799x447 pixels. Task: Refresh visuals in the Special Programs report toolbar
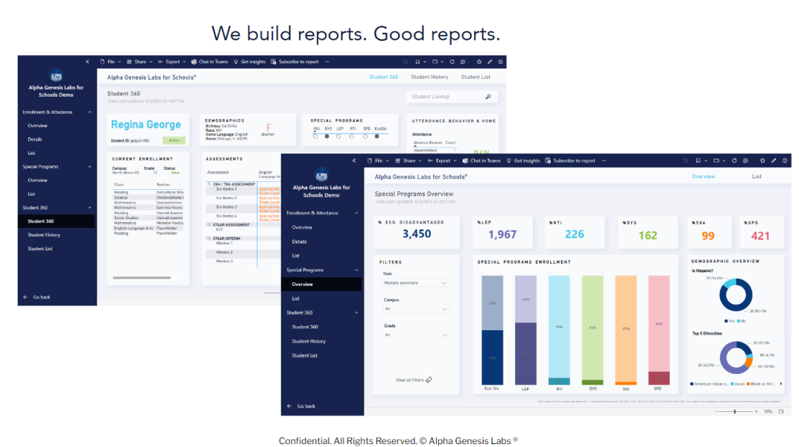tap(734, 160)
